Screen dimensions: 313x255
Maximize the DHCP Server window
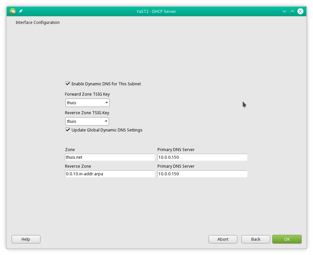point(292,11)
